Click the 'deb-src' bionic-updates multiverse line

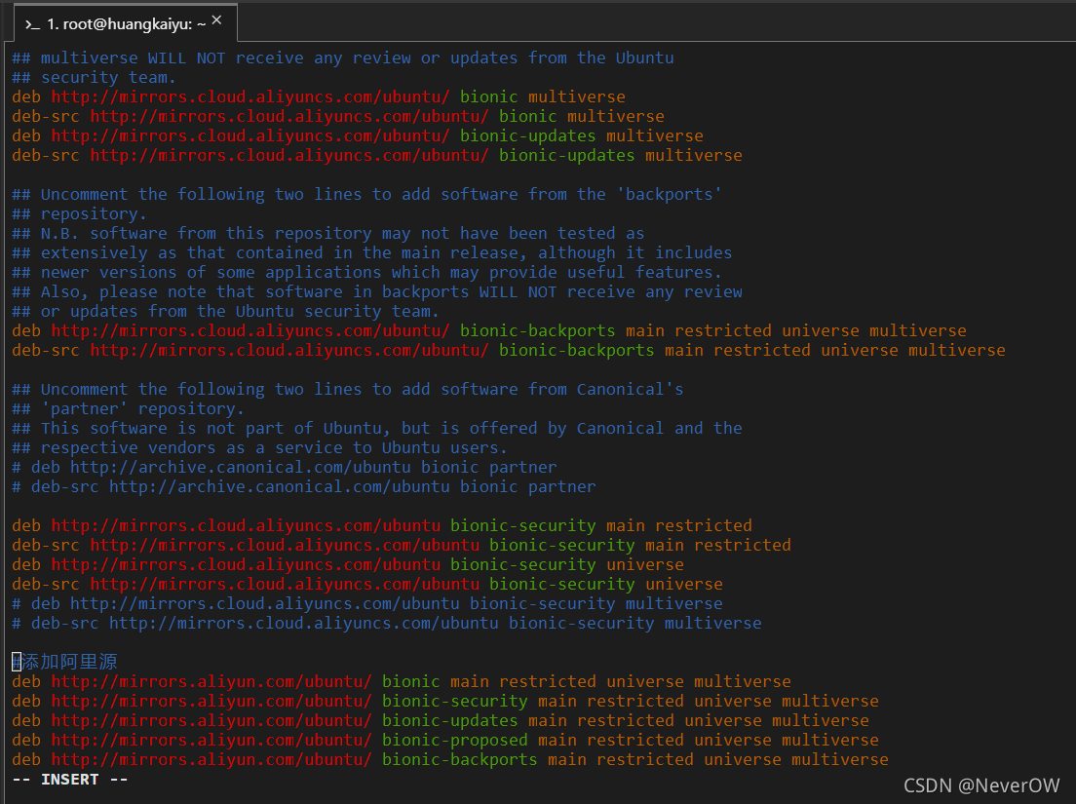[377, 155]
